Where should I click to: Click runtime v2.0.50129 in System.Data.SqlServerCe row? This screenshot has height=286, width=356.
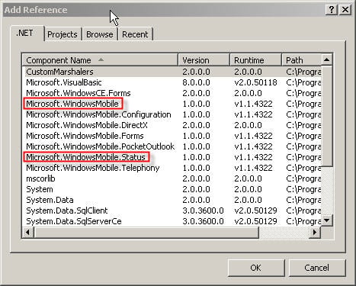click(x=255, y=221)
